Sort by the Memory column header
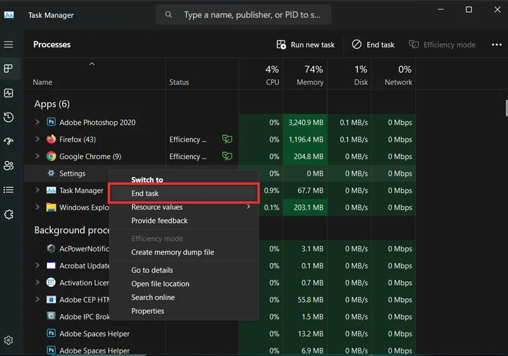508x356 pixels. click(x=305, y=74)
